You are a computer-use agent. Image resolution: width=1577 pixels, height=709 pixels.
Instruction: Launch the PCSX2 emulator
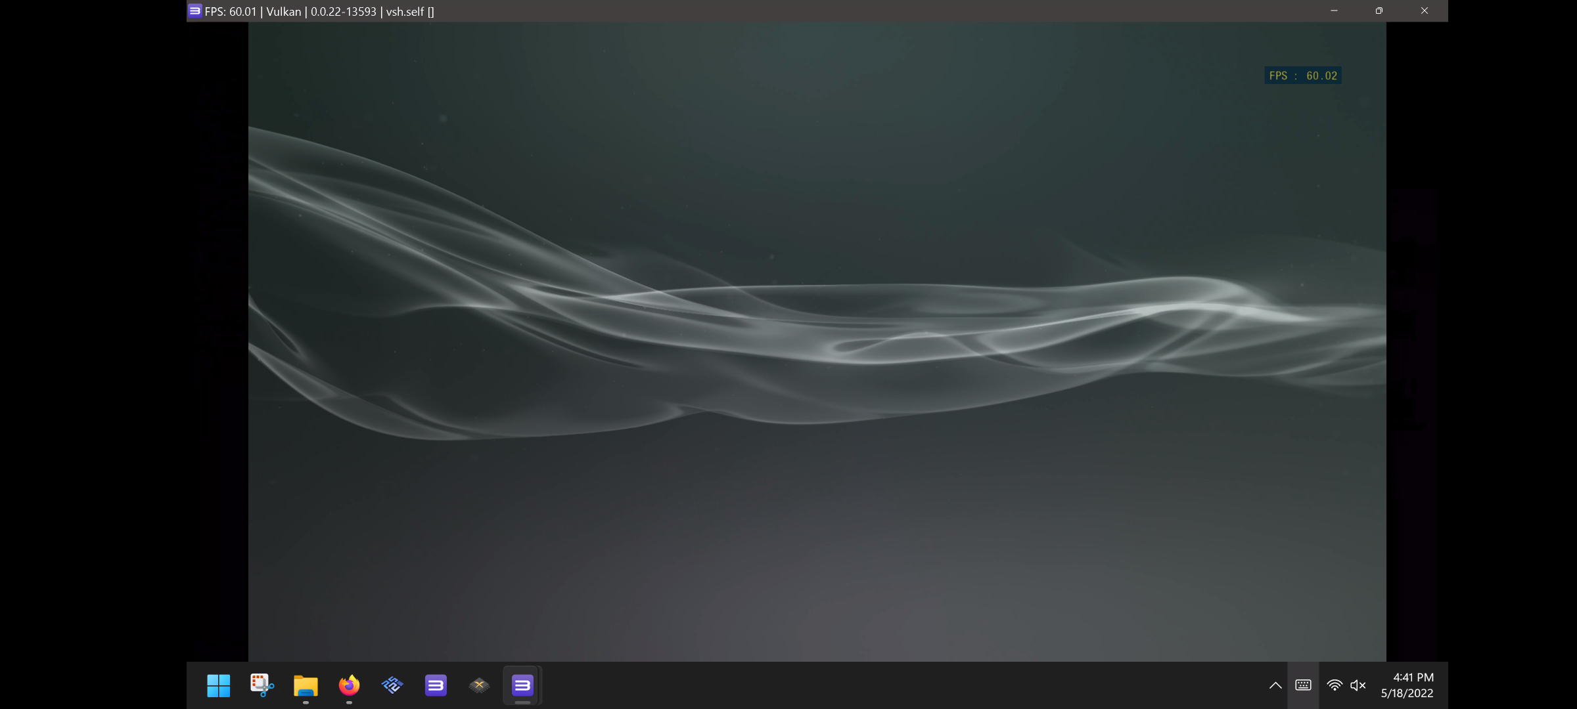[392, 685]
